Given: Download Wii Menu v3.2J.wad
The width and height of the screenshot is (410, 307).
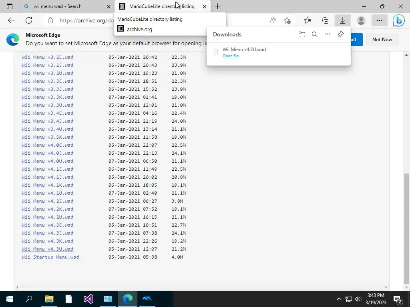Looking at the screenshot, I should point(48,65).
